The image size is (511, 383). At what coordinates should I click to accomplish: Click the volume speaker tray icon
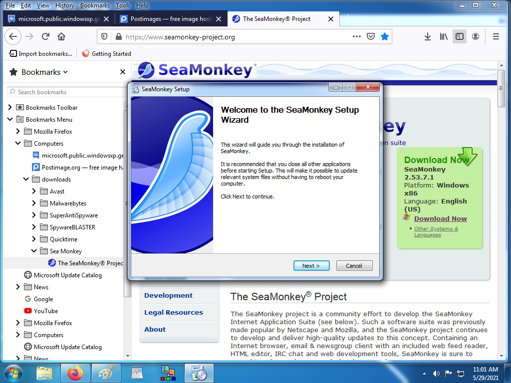[436, 373]
